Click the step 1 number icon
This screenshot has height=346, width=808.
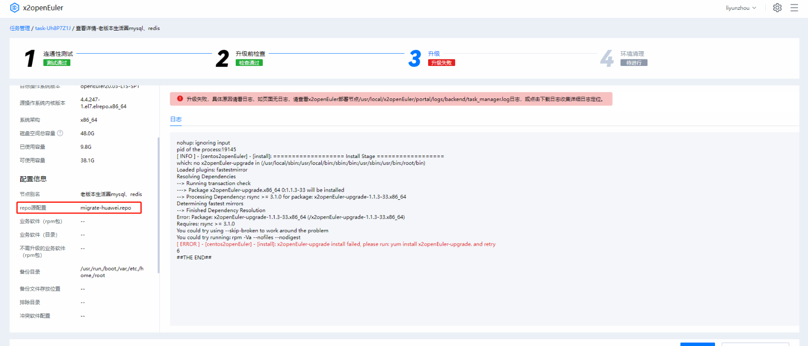[x=30, y=58]
